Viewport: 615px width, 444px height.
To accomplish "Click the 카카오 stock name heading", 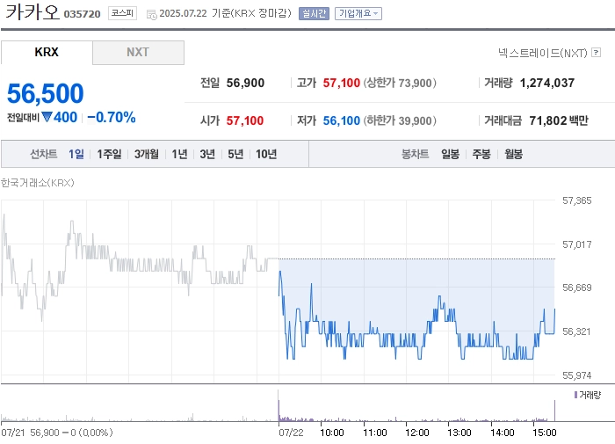I will tap(33, 11).
